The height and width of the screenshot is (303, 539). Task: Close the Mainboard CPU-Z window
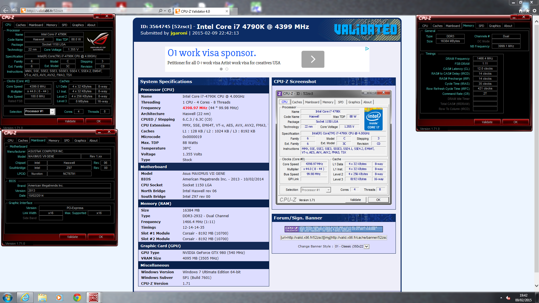coord(109,132)
